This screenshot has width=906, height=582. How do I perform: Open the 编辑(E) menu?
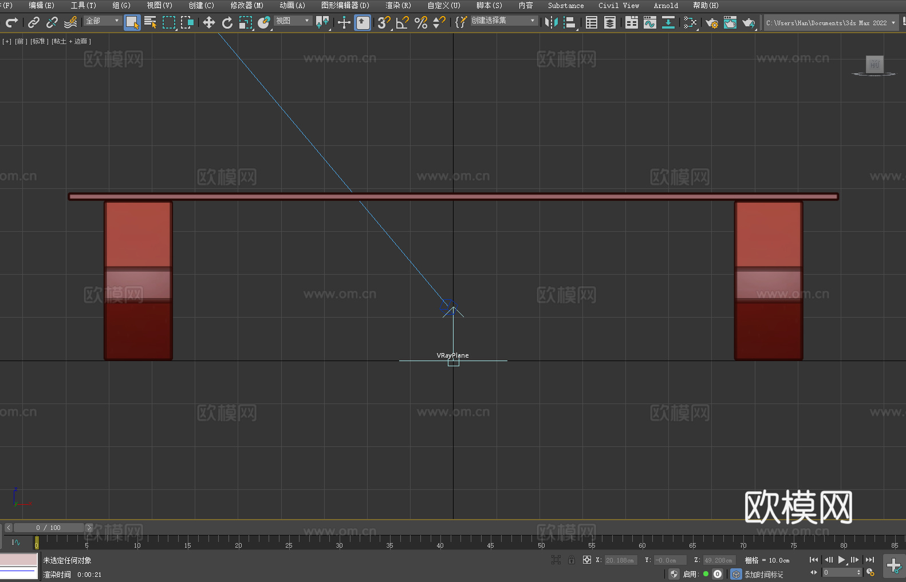[x=42, y=5]
